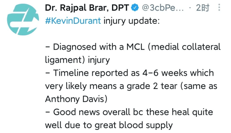Click the name 'Anthony Davis' in the tweet
The image size is (231, 133).
(x=75, y=99)
